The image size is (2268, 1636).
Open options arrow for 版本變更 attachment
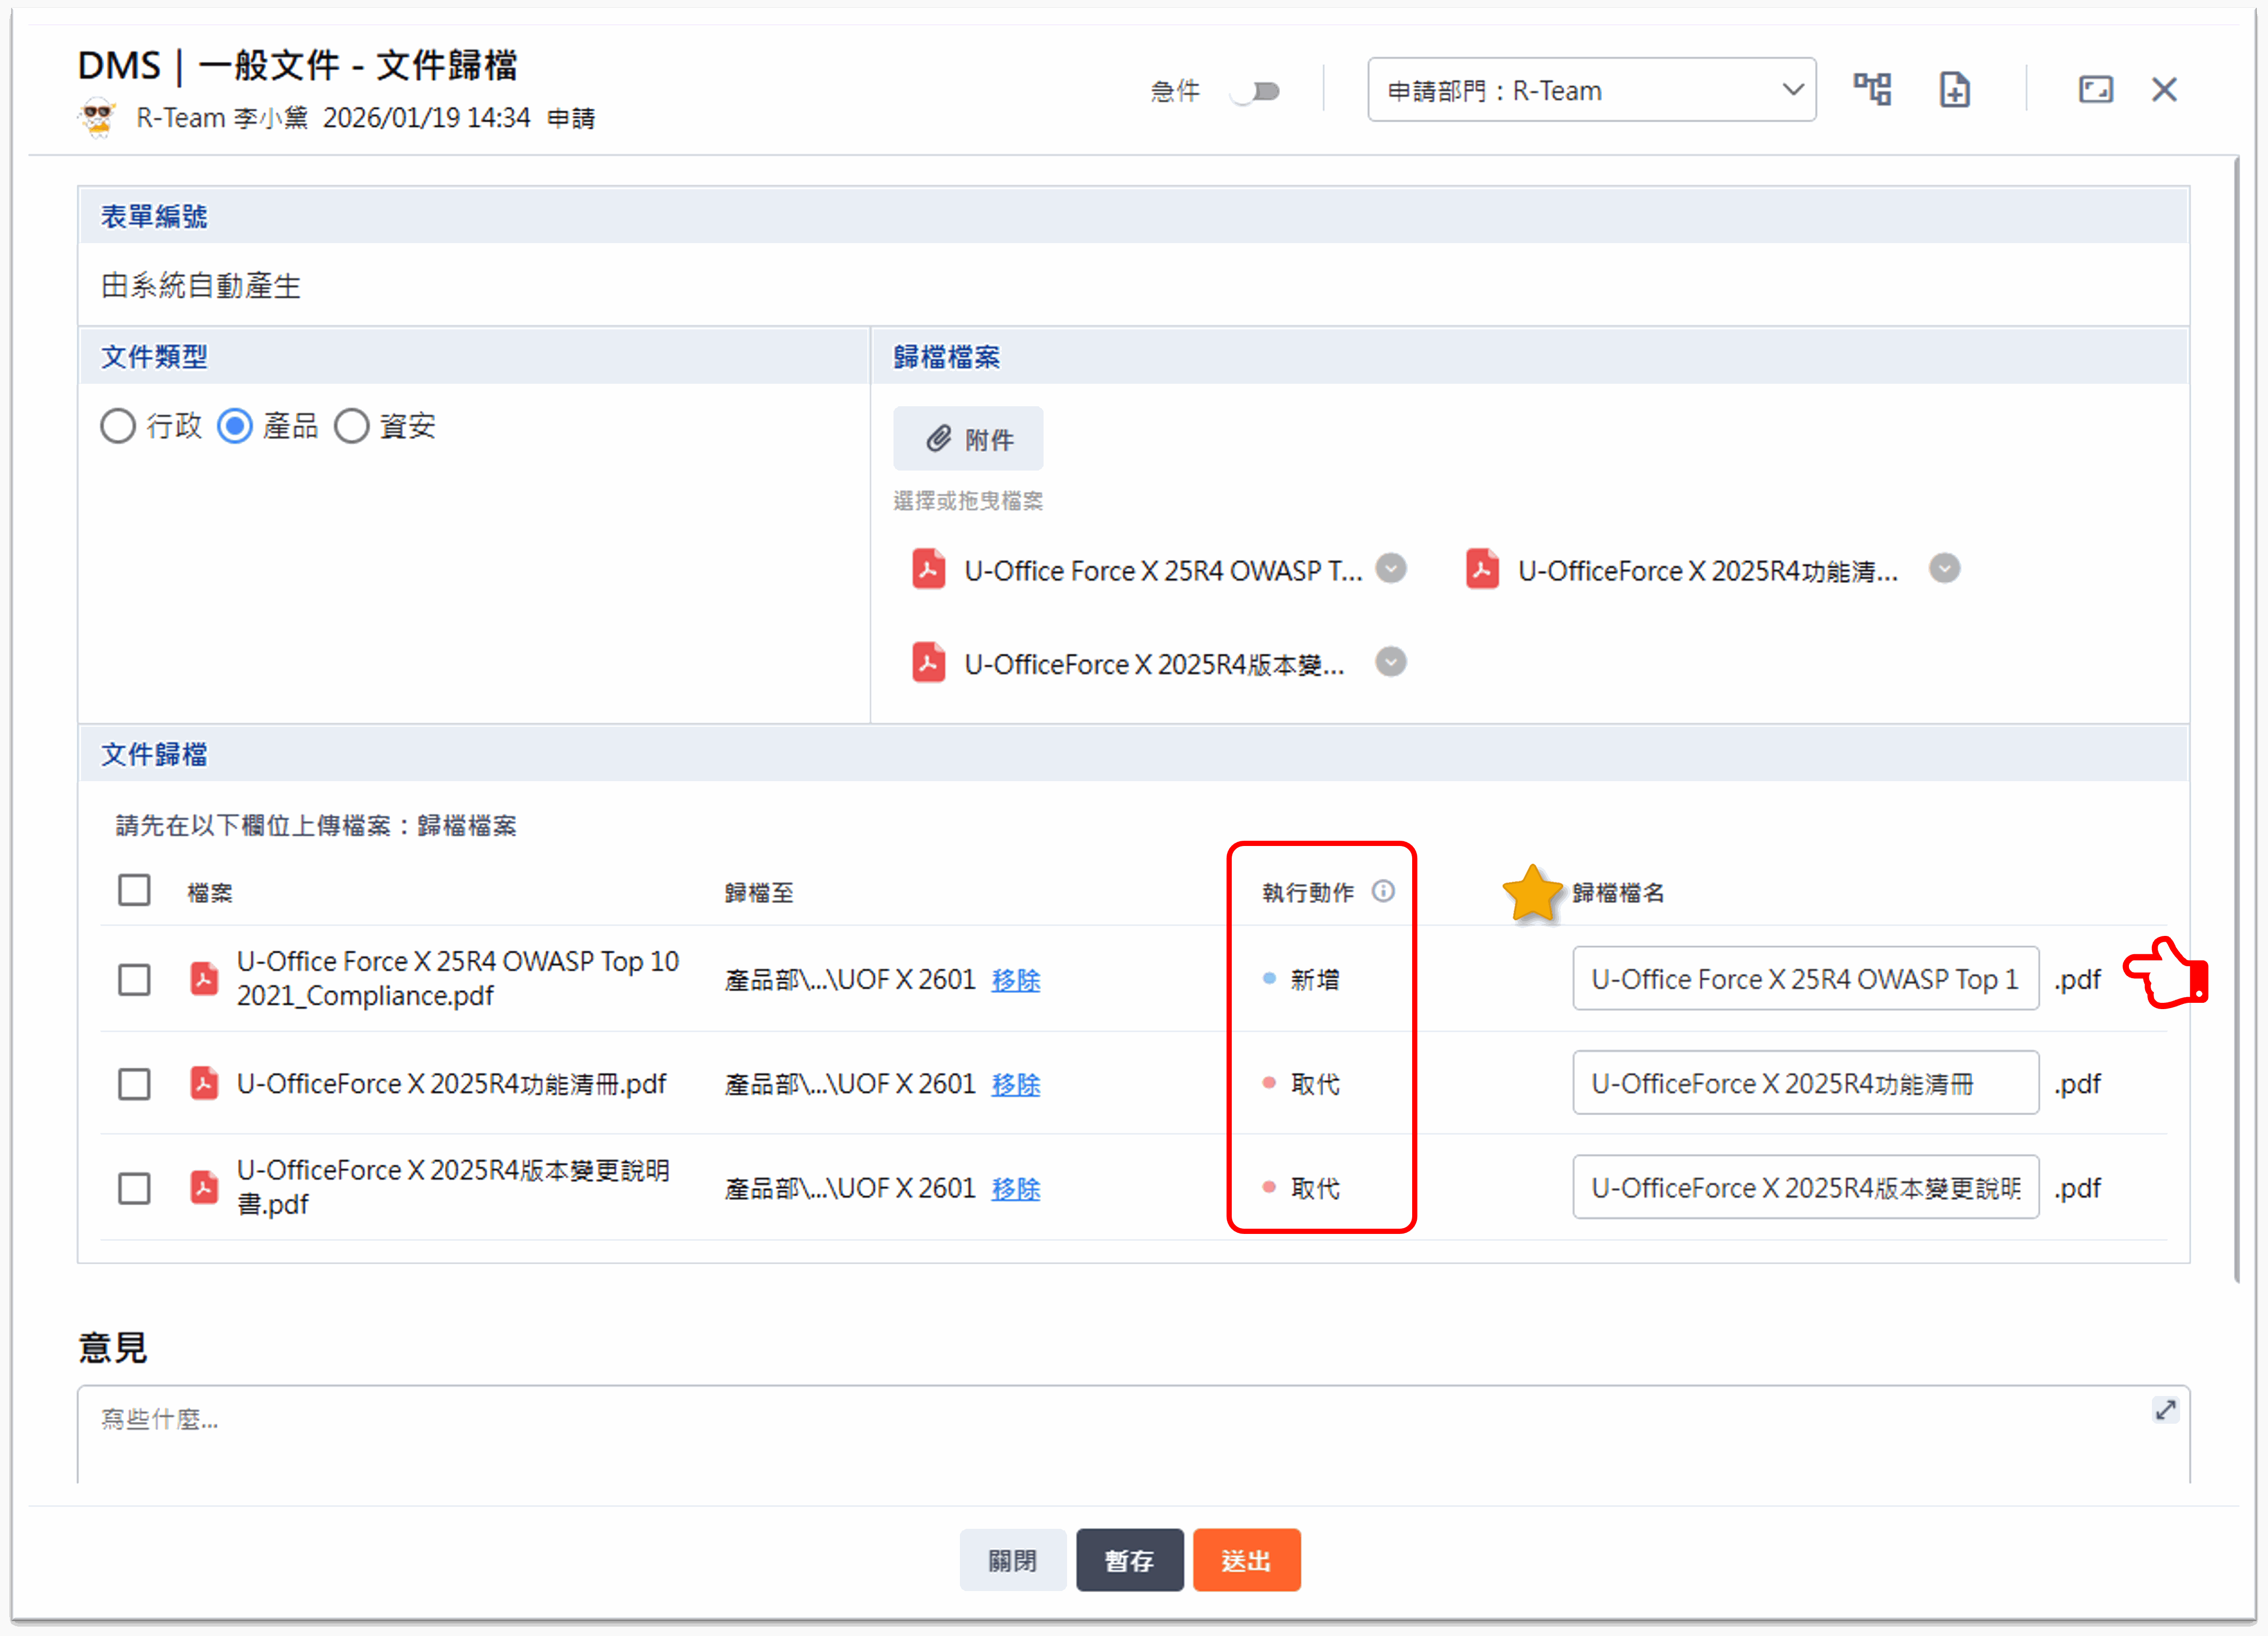pyautogui.click(x=1391, y=662)
